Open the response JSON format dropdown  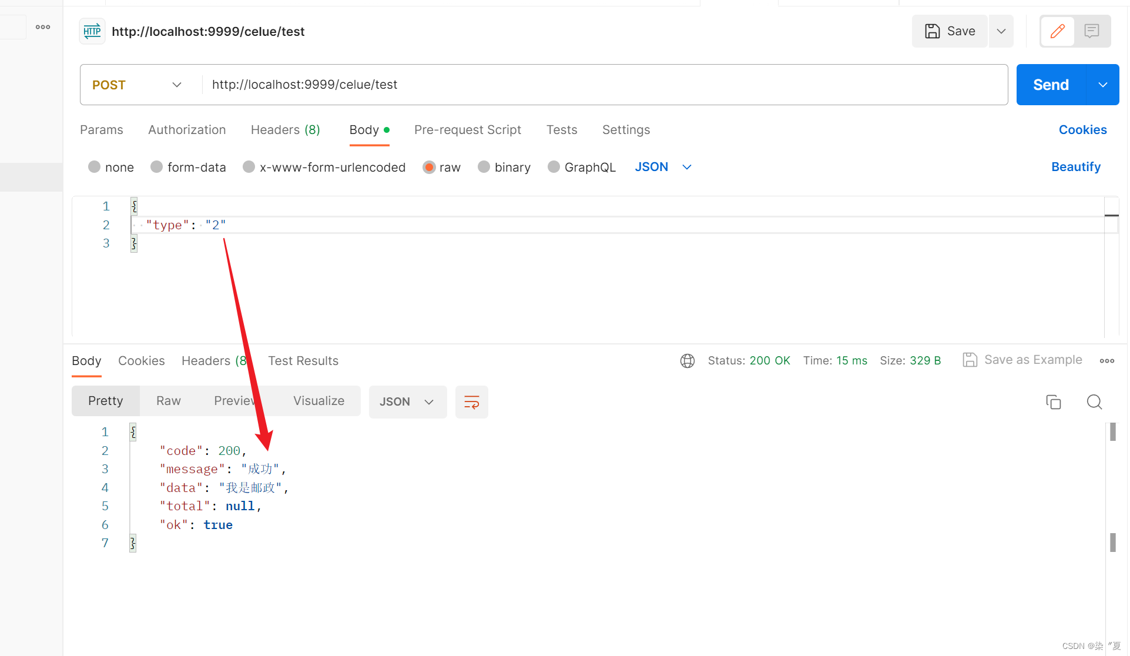click(x=407, y=402)
